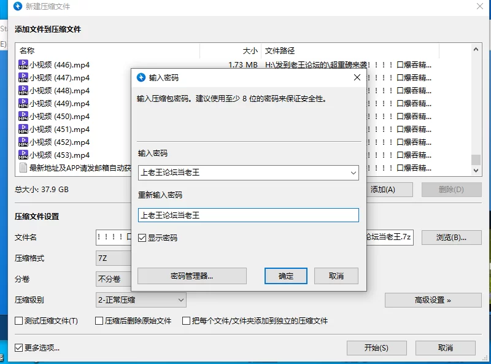This screenshot has width=491, height=364.
Task: Open the 压缩格式 7Z dropdown
Action: pyautogui.click(x=114, y=258)
